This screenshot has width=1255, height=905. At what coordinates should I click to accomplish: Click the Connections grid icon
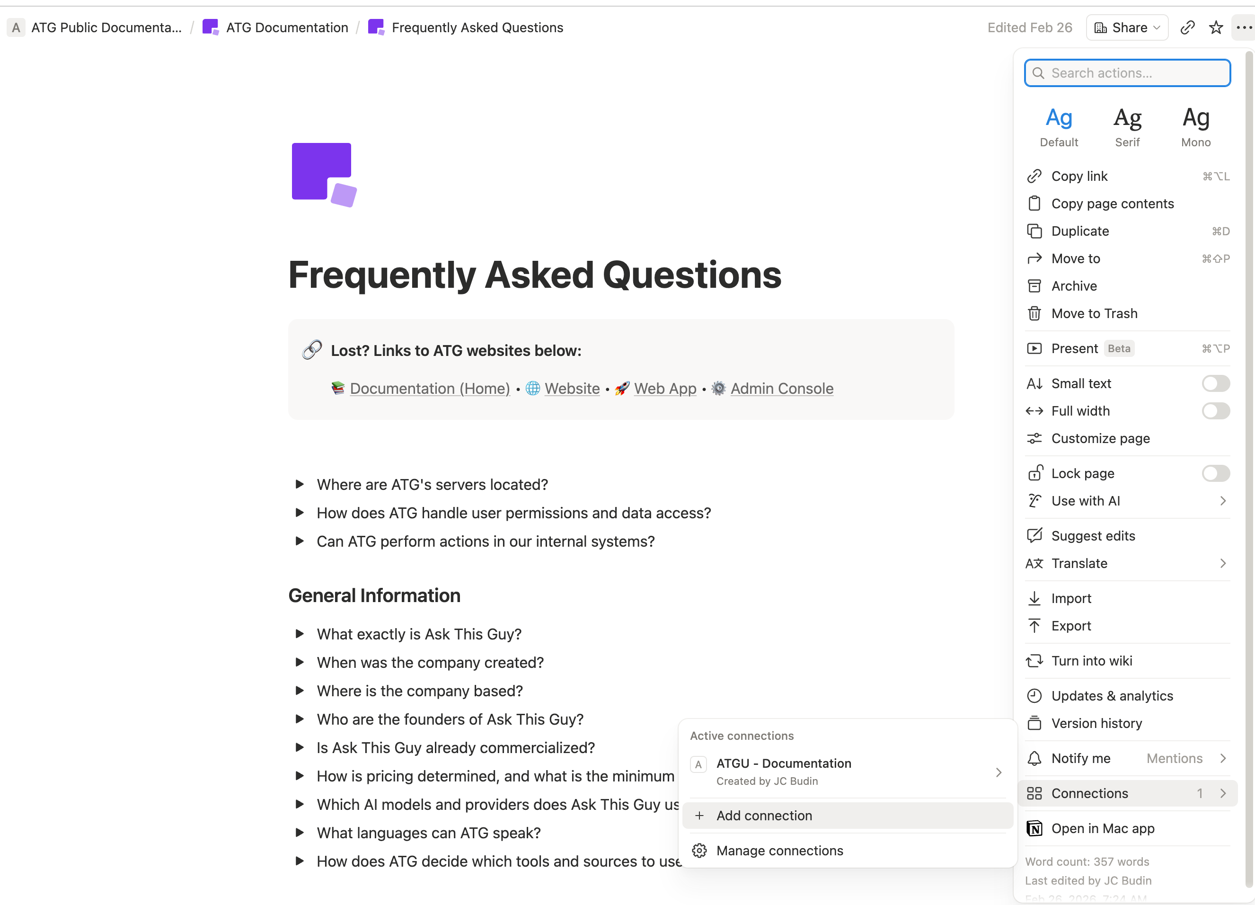(x=1034, y=793)
